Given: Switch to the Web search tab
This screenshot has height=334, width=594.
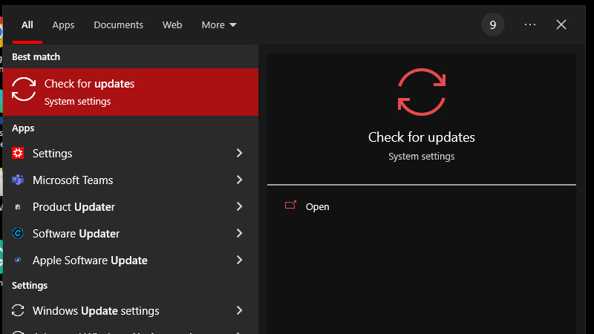Looking at the screenshot, I should 172,25.
